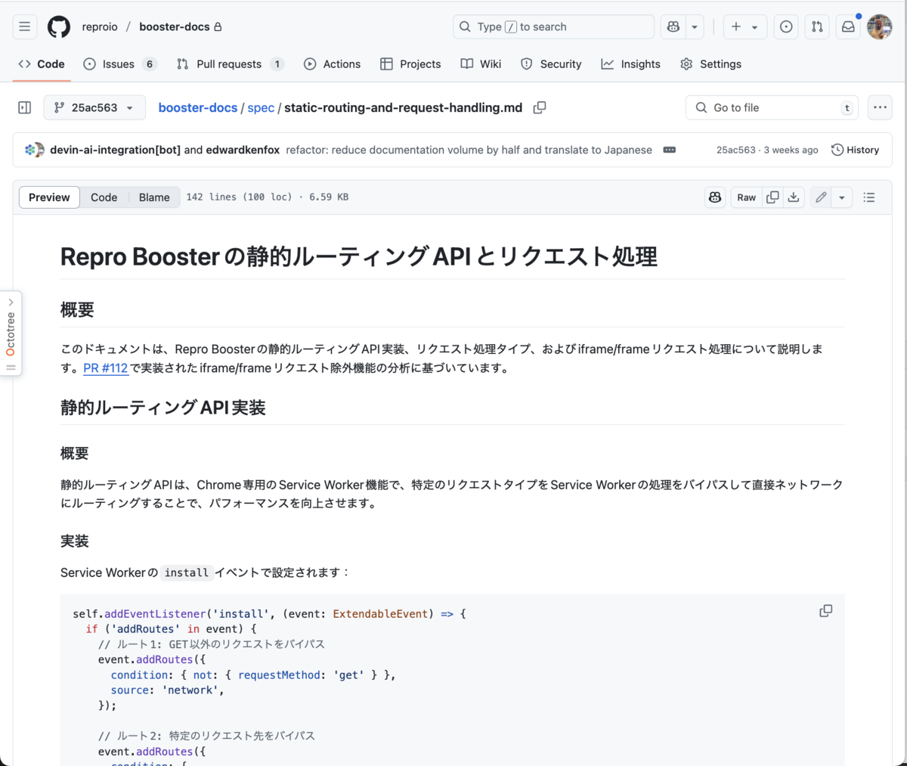This screenshot has width=907, height=766.
Task: Click the Octotree drag handle icon
Action: pyautogui.click(x=11, y=367)
